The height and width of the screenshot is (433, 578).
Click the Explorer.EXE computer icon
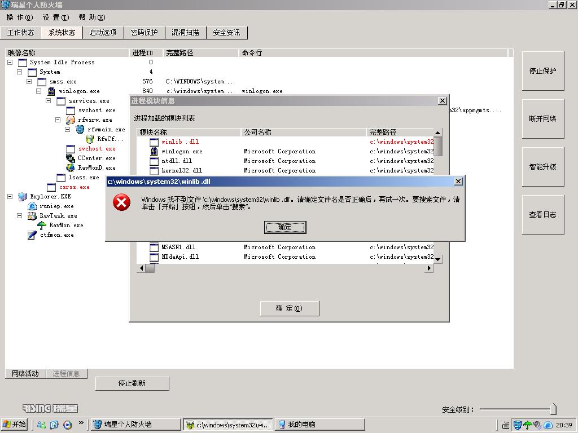23,196
